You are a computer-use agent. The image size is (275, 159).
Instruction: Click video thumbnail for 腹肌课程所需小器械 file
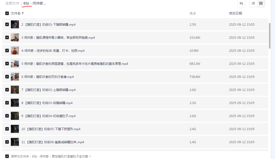click(x=15, y=37)
